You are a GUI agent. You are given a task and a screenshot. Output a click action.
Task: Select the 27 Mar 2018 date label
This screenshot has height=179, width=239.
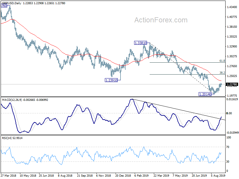pyautogui.click(x=9, y=176)
